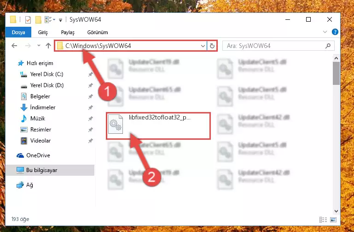354x232 pixels.
Task: Click the New folder icon in quick access toolbar
Action: (38, 20)
